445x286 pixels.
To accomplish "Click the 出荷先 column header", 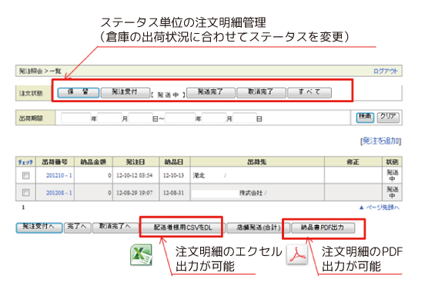I will point(257,162).
